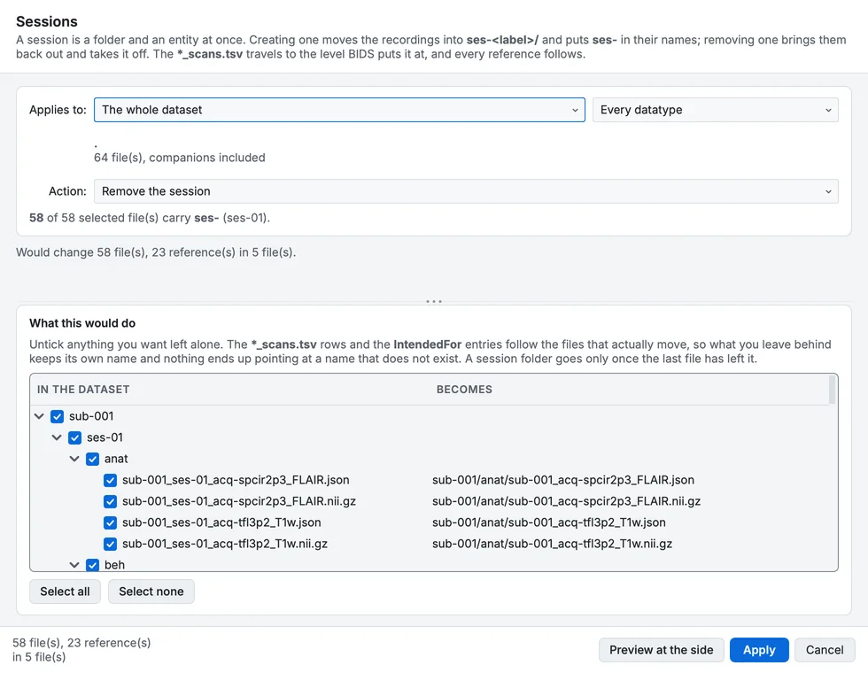The image size is (868, 673).
Task: Select the anat folder label
Action: pos(116,459)
